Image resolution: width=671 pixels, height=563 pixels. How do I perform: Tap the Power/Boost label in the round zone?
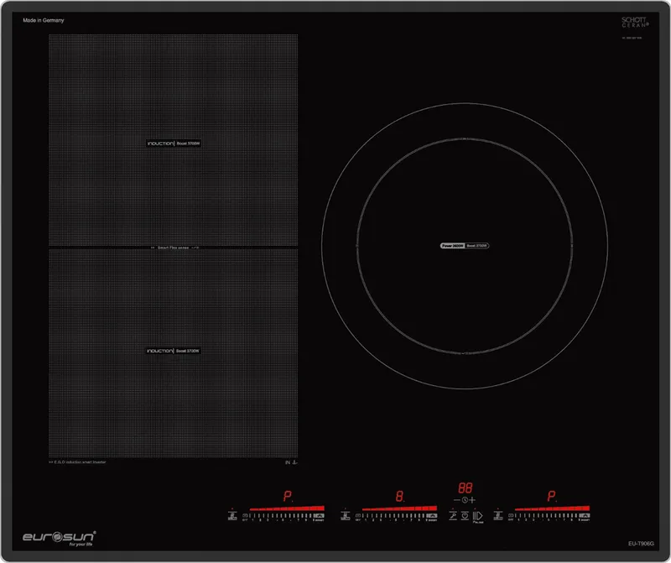tap(464, 246)
